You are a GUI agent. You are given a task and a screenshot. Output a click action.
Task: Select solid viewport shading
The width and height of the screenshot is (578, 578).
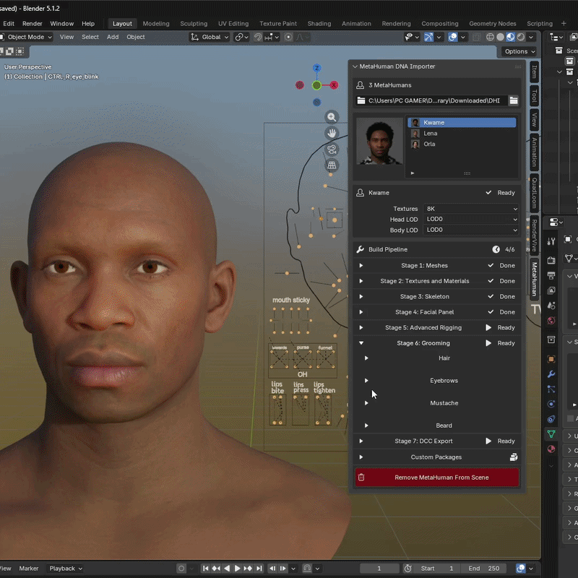coord(500,37)
